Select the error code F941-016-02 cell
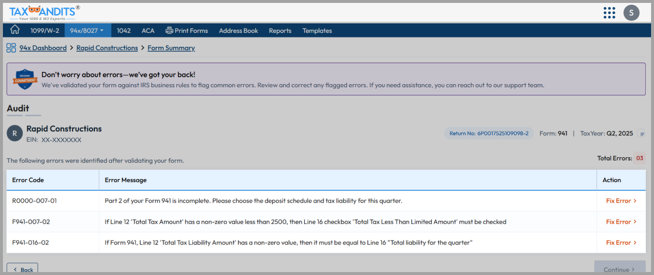Viewport: 654px width, 275px height. 53,242
